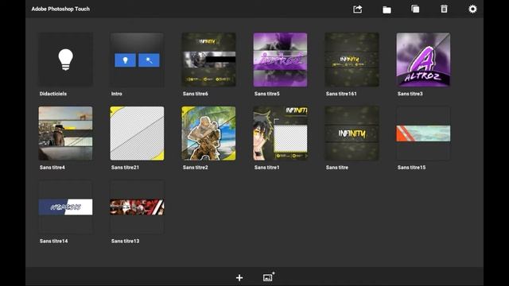Open the Sans titre5 purple project thumbnail
Image resolution: width=509 pixels, height=286 pixels.
pos(280,60)
